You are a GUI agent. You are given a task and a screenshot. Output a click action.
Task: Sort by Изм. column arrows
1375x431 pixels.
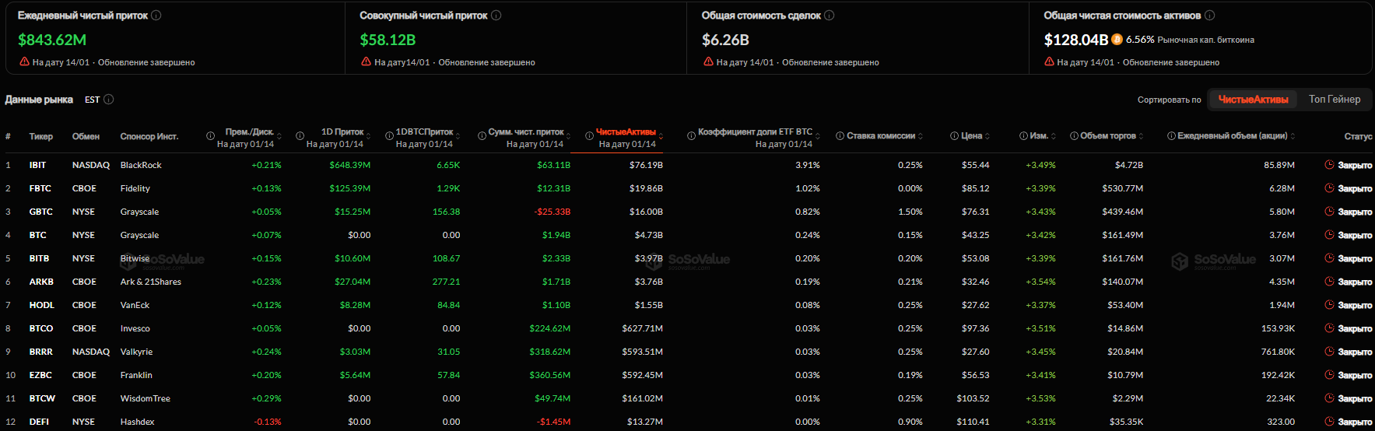[1054, 136]
